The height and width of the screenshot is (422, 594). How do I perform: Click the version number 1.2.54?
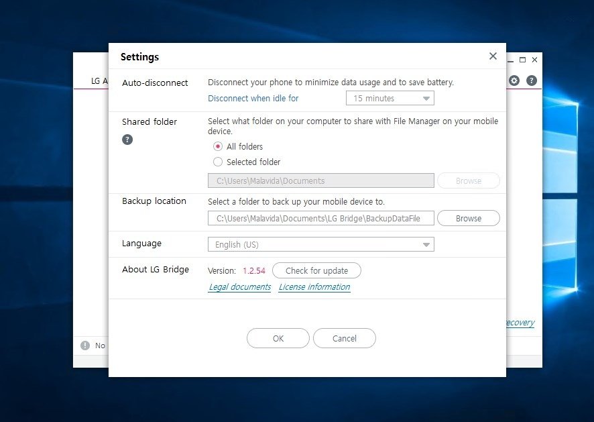(254, 271)
